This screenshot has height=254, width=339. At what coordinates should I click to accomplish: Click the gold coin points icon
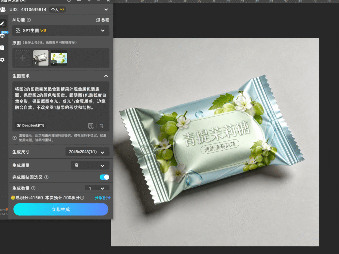point(13,197)
